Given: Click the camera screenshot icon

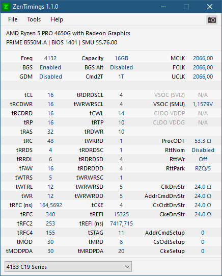Looking at the screenshot, I should [211, 20].
